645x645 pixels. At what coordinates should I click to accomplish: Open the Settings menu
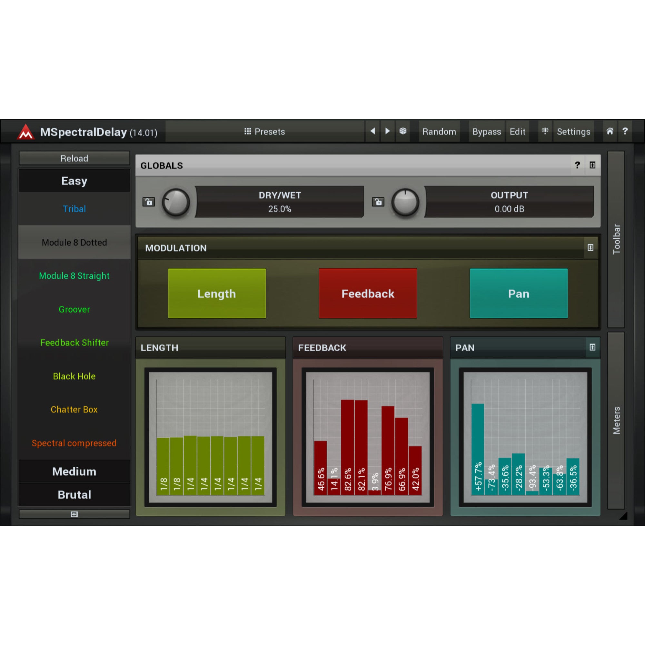[573, 132]
